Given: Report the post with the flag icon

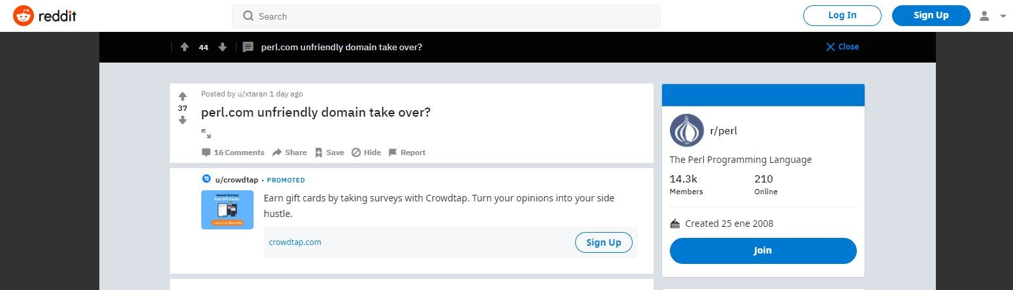Looking at the screenshot, I should 407,152.
